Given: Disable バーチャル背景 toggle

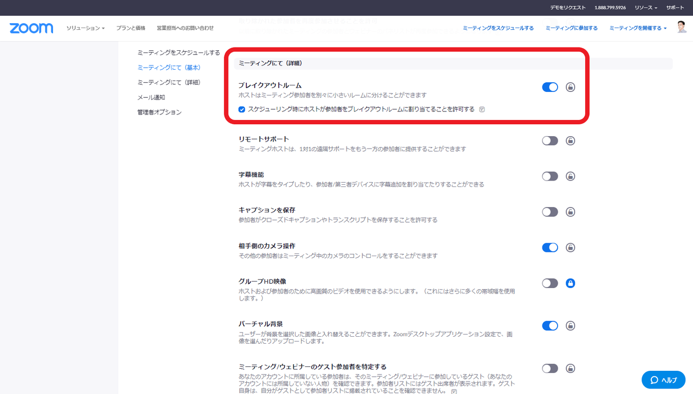Looking at the screenshot, I should pos(550,326).
